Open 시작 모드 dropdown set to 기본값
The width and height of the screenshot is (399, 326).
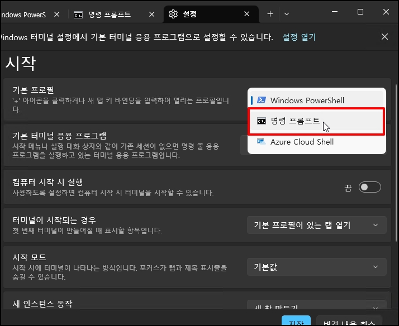(x=316, y=267)
